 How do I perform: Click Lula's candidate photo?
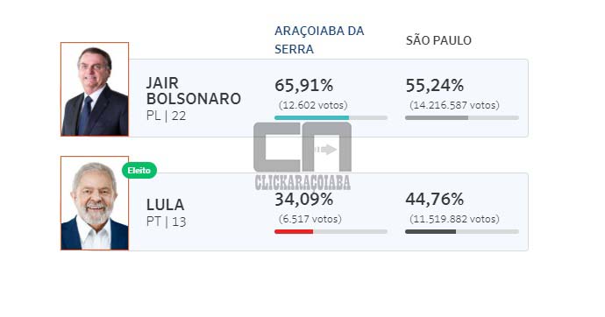pyautogui.click(x=95, y=203)
